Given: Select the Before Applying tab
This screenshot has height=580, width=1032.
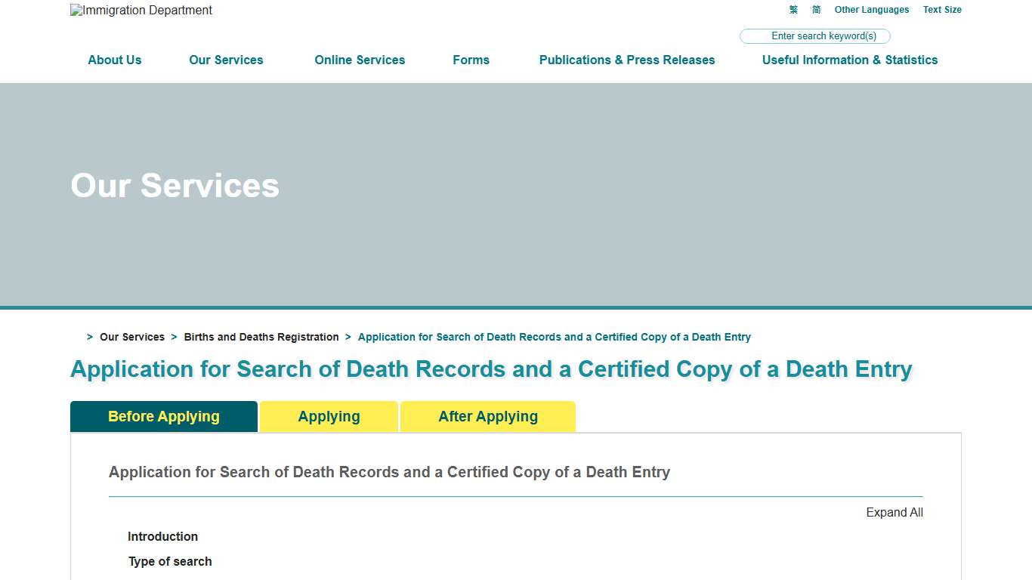Looking at the screenshot, I should click(163, 416).
